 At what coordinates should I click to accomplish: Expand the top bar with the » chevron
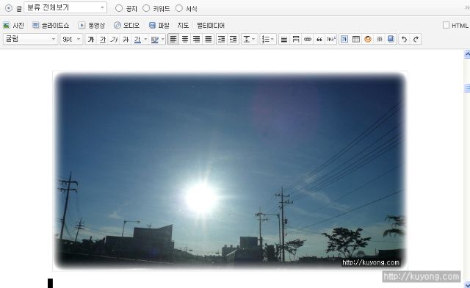467,8
